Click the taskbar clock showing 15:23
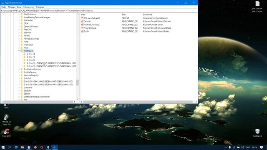 254,147
